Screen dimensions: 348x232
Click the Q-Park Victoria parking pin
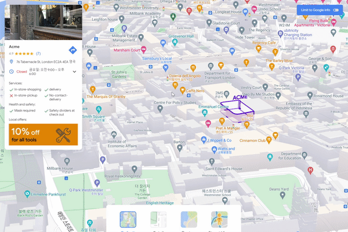tap(298, 77)
